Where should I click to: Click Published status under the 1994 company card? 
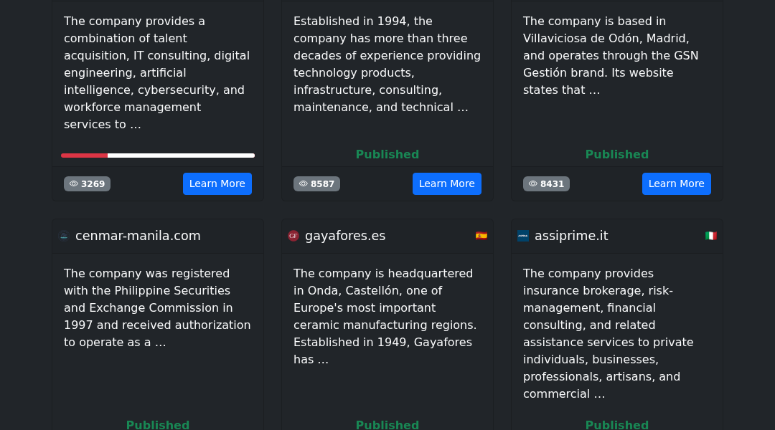coord(387,155)
